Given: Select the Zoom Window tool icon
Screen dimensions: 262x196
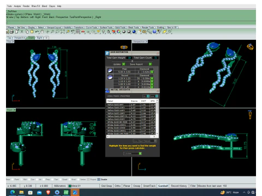Looking at the screenshot, I should 57,32.
